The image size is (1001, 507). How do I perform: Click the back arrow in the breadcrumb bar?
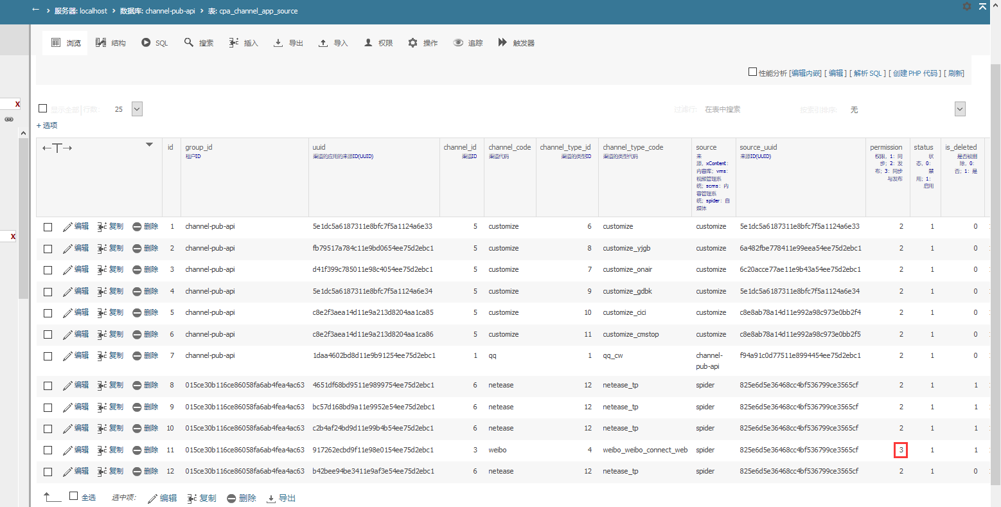tap(35, 10)
